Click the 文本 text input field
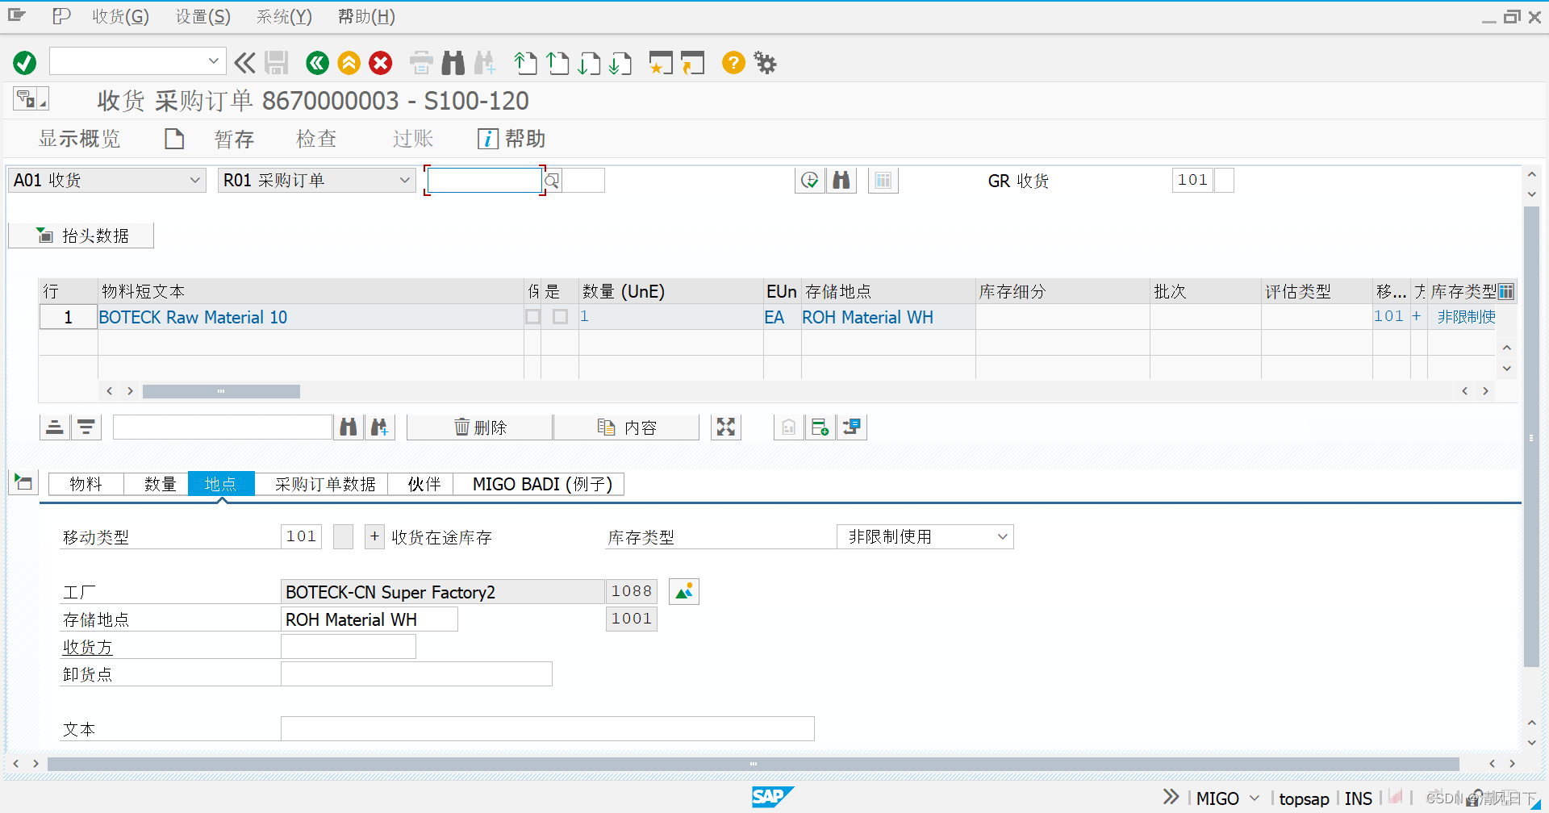This screenshot has width=1549, height=813. click(x=548, y=728)
